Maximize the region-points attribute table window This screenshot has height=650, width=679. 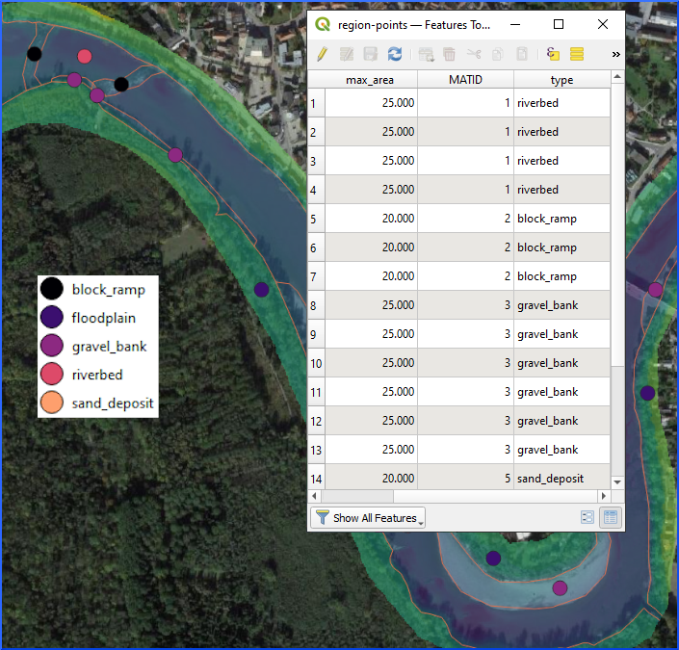click(559, 24)
